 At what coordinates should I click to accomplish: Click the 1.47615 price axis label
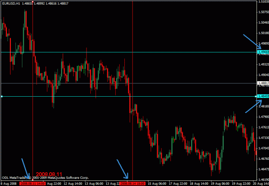[x=263, y=127]
